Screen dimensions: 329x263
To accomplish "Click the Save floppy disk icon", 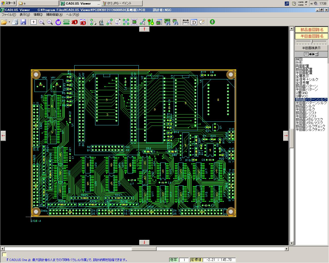I will click(x=23, y=22).
